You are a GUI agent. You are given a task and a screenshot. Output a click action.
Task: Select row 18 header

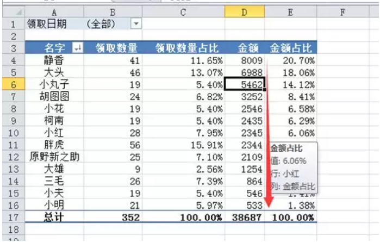coord(14,229)
